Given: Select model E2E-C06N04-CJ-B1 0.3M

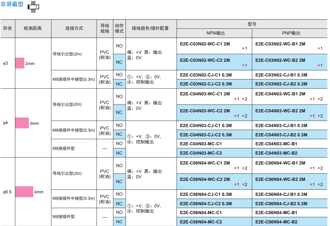Looking at the screenshot, I should [x=281, y=194].
